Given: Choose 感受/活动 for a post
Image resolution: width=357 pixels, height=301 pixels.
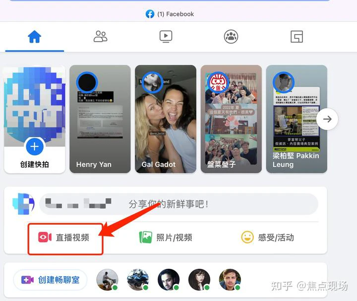Looking at the screenshot, I should (x=268, y=238).
